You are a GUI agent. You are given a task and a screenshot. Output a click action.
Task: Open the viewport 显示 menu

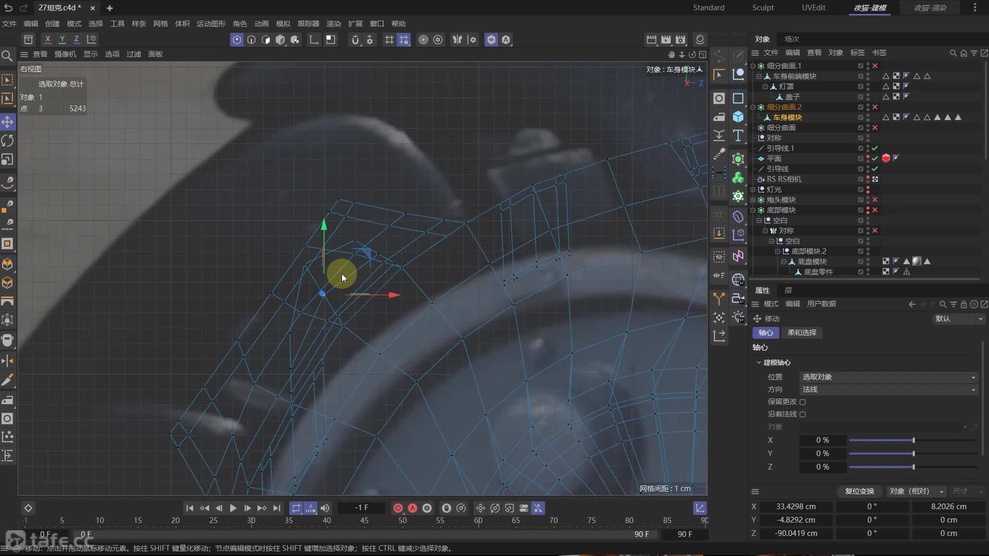click(91, 54)
